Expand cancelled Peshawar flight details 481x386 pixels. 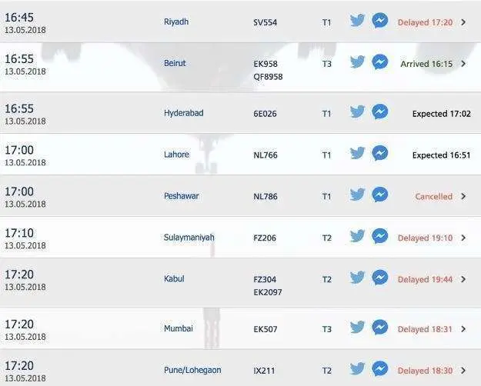pyautogui.click(x=463, y=196)
